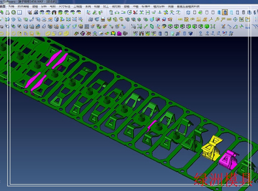
Task: Click the plain yellow ABC text icon
Action: tap(180, 19)
